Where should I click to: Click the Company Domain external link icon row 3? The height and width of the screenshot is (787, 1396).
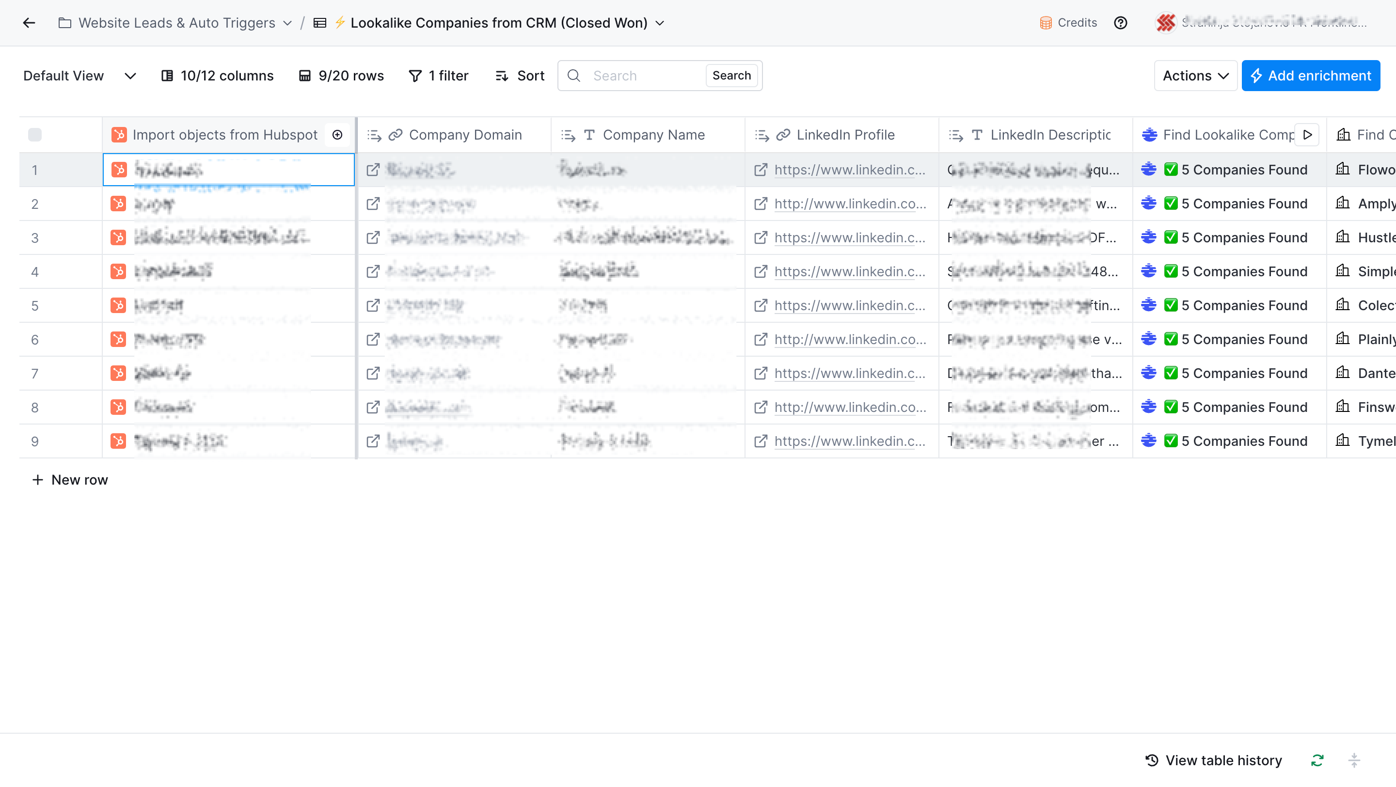click(x=373, y=237)
